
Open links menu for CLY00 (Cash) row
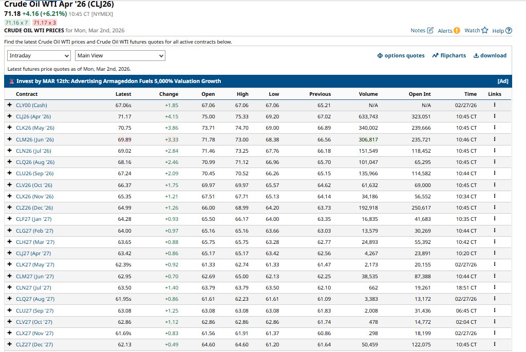coord(495,105)
